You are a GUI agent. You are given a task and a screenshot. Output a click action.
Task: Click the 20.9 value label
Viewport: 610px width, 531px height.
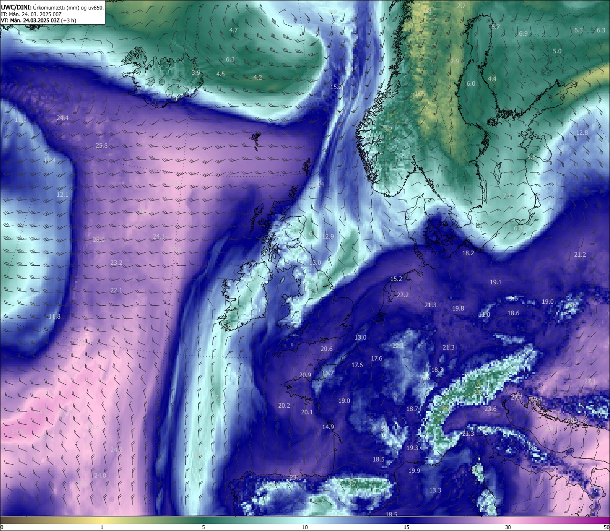(305, 375)
